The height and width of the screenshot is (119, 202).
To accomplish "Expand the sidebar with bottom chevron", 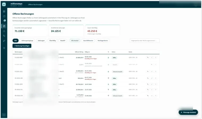I will (4, 115).
